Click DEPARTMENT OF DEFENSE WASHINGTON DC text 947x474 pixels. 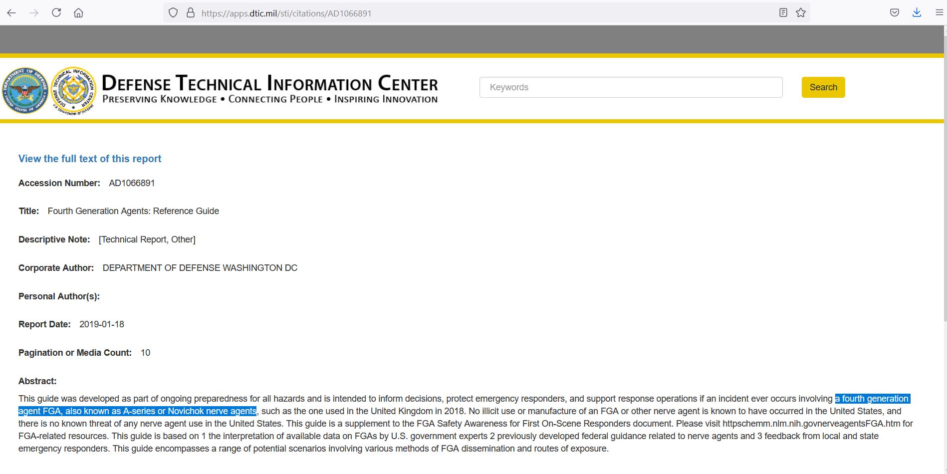tap(200, 268)
